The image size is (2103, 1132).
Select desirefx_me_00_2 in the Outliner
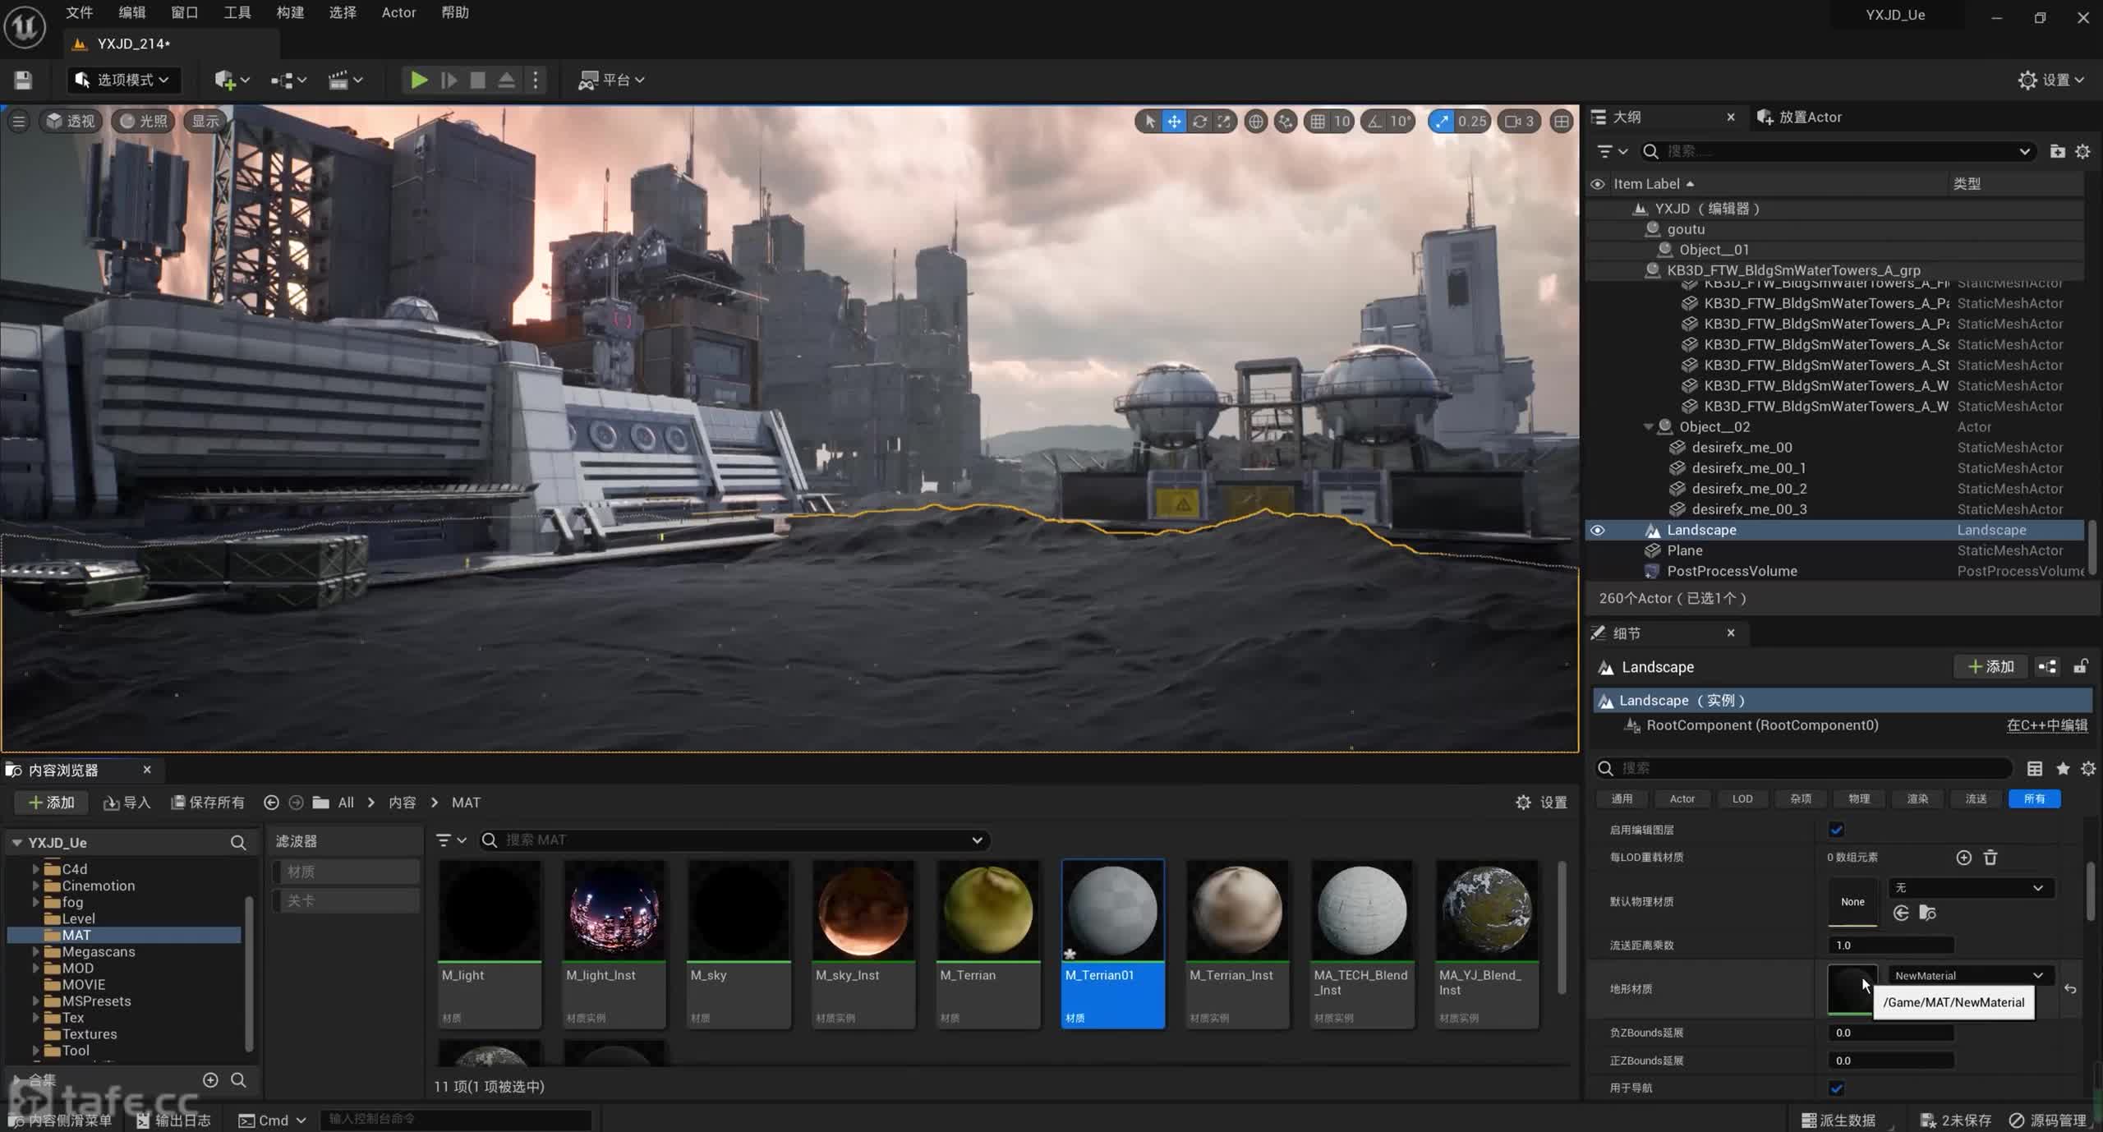1749,489
